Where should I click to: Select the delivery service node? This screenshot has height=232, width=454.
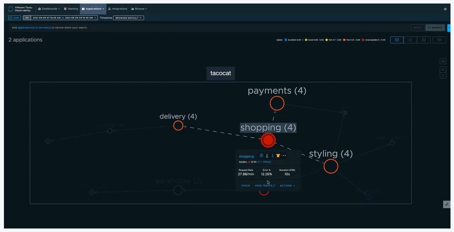(x=178, y=126)
